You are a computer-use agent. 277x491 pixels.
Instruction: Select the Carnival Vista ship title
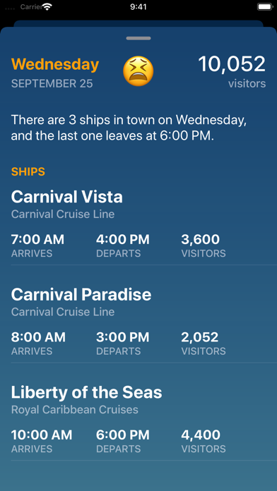click(67, 197)
